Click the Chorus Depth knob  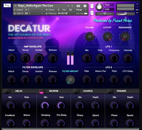pos(95,105)
